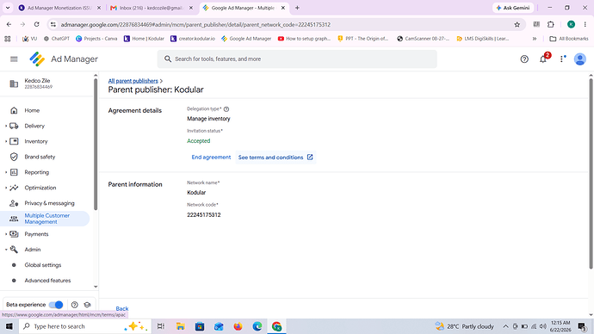This screenshot has height=334, width=594.
Task: Close the Google Ad Manager browser tab
Action: [283, 8]
